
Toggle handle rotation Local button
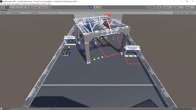tap(43, 7)
